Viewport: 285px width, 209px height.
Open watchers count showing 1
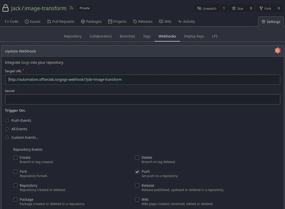pyautogui.click(x=224, y=8)
